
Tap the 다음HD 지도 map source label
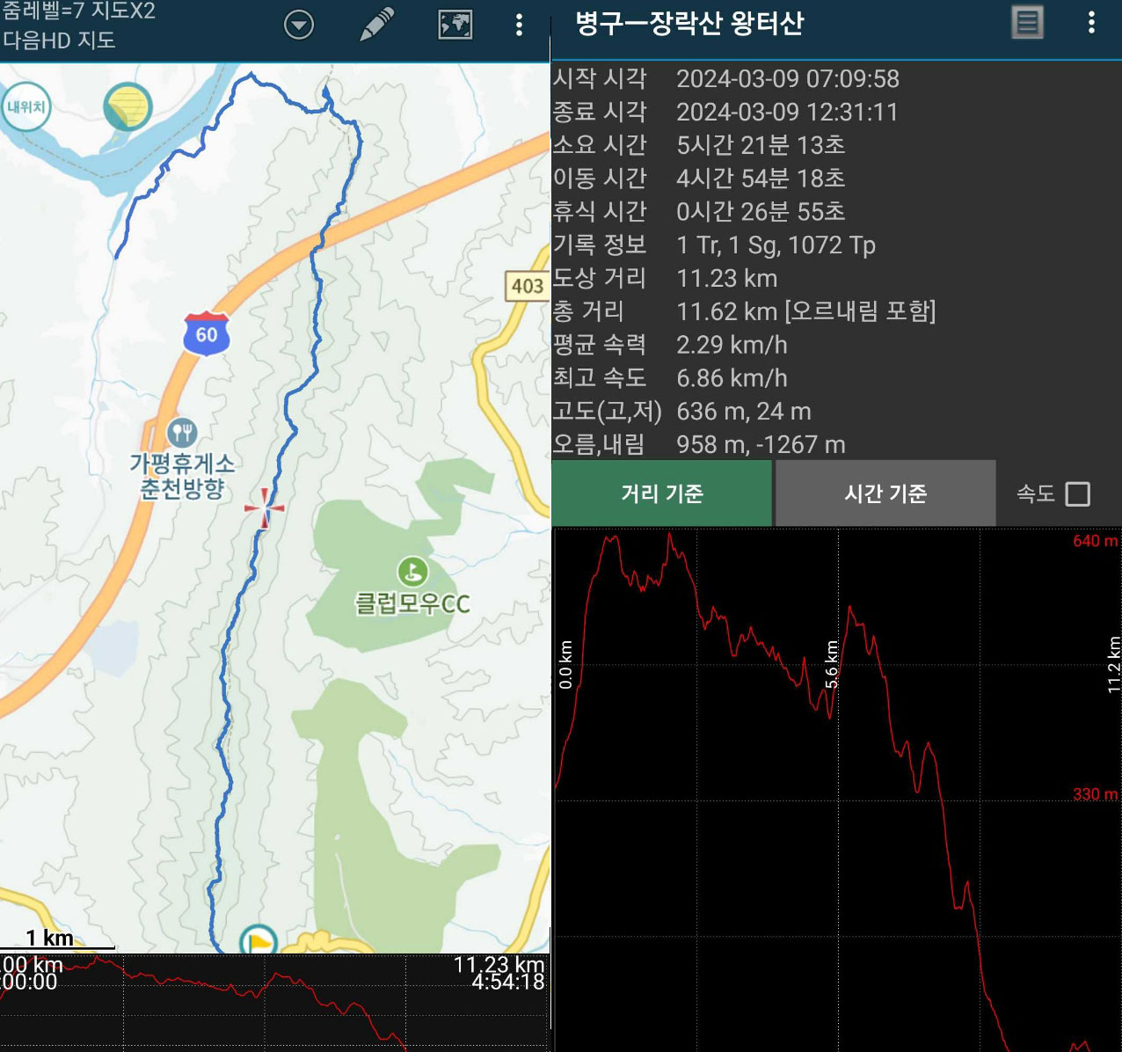click(59, 40)
